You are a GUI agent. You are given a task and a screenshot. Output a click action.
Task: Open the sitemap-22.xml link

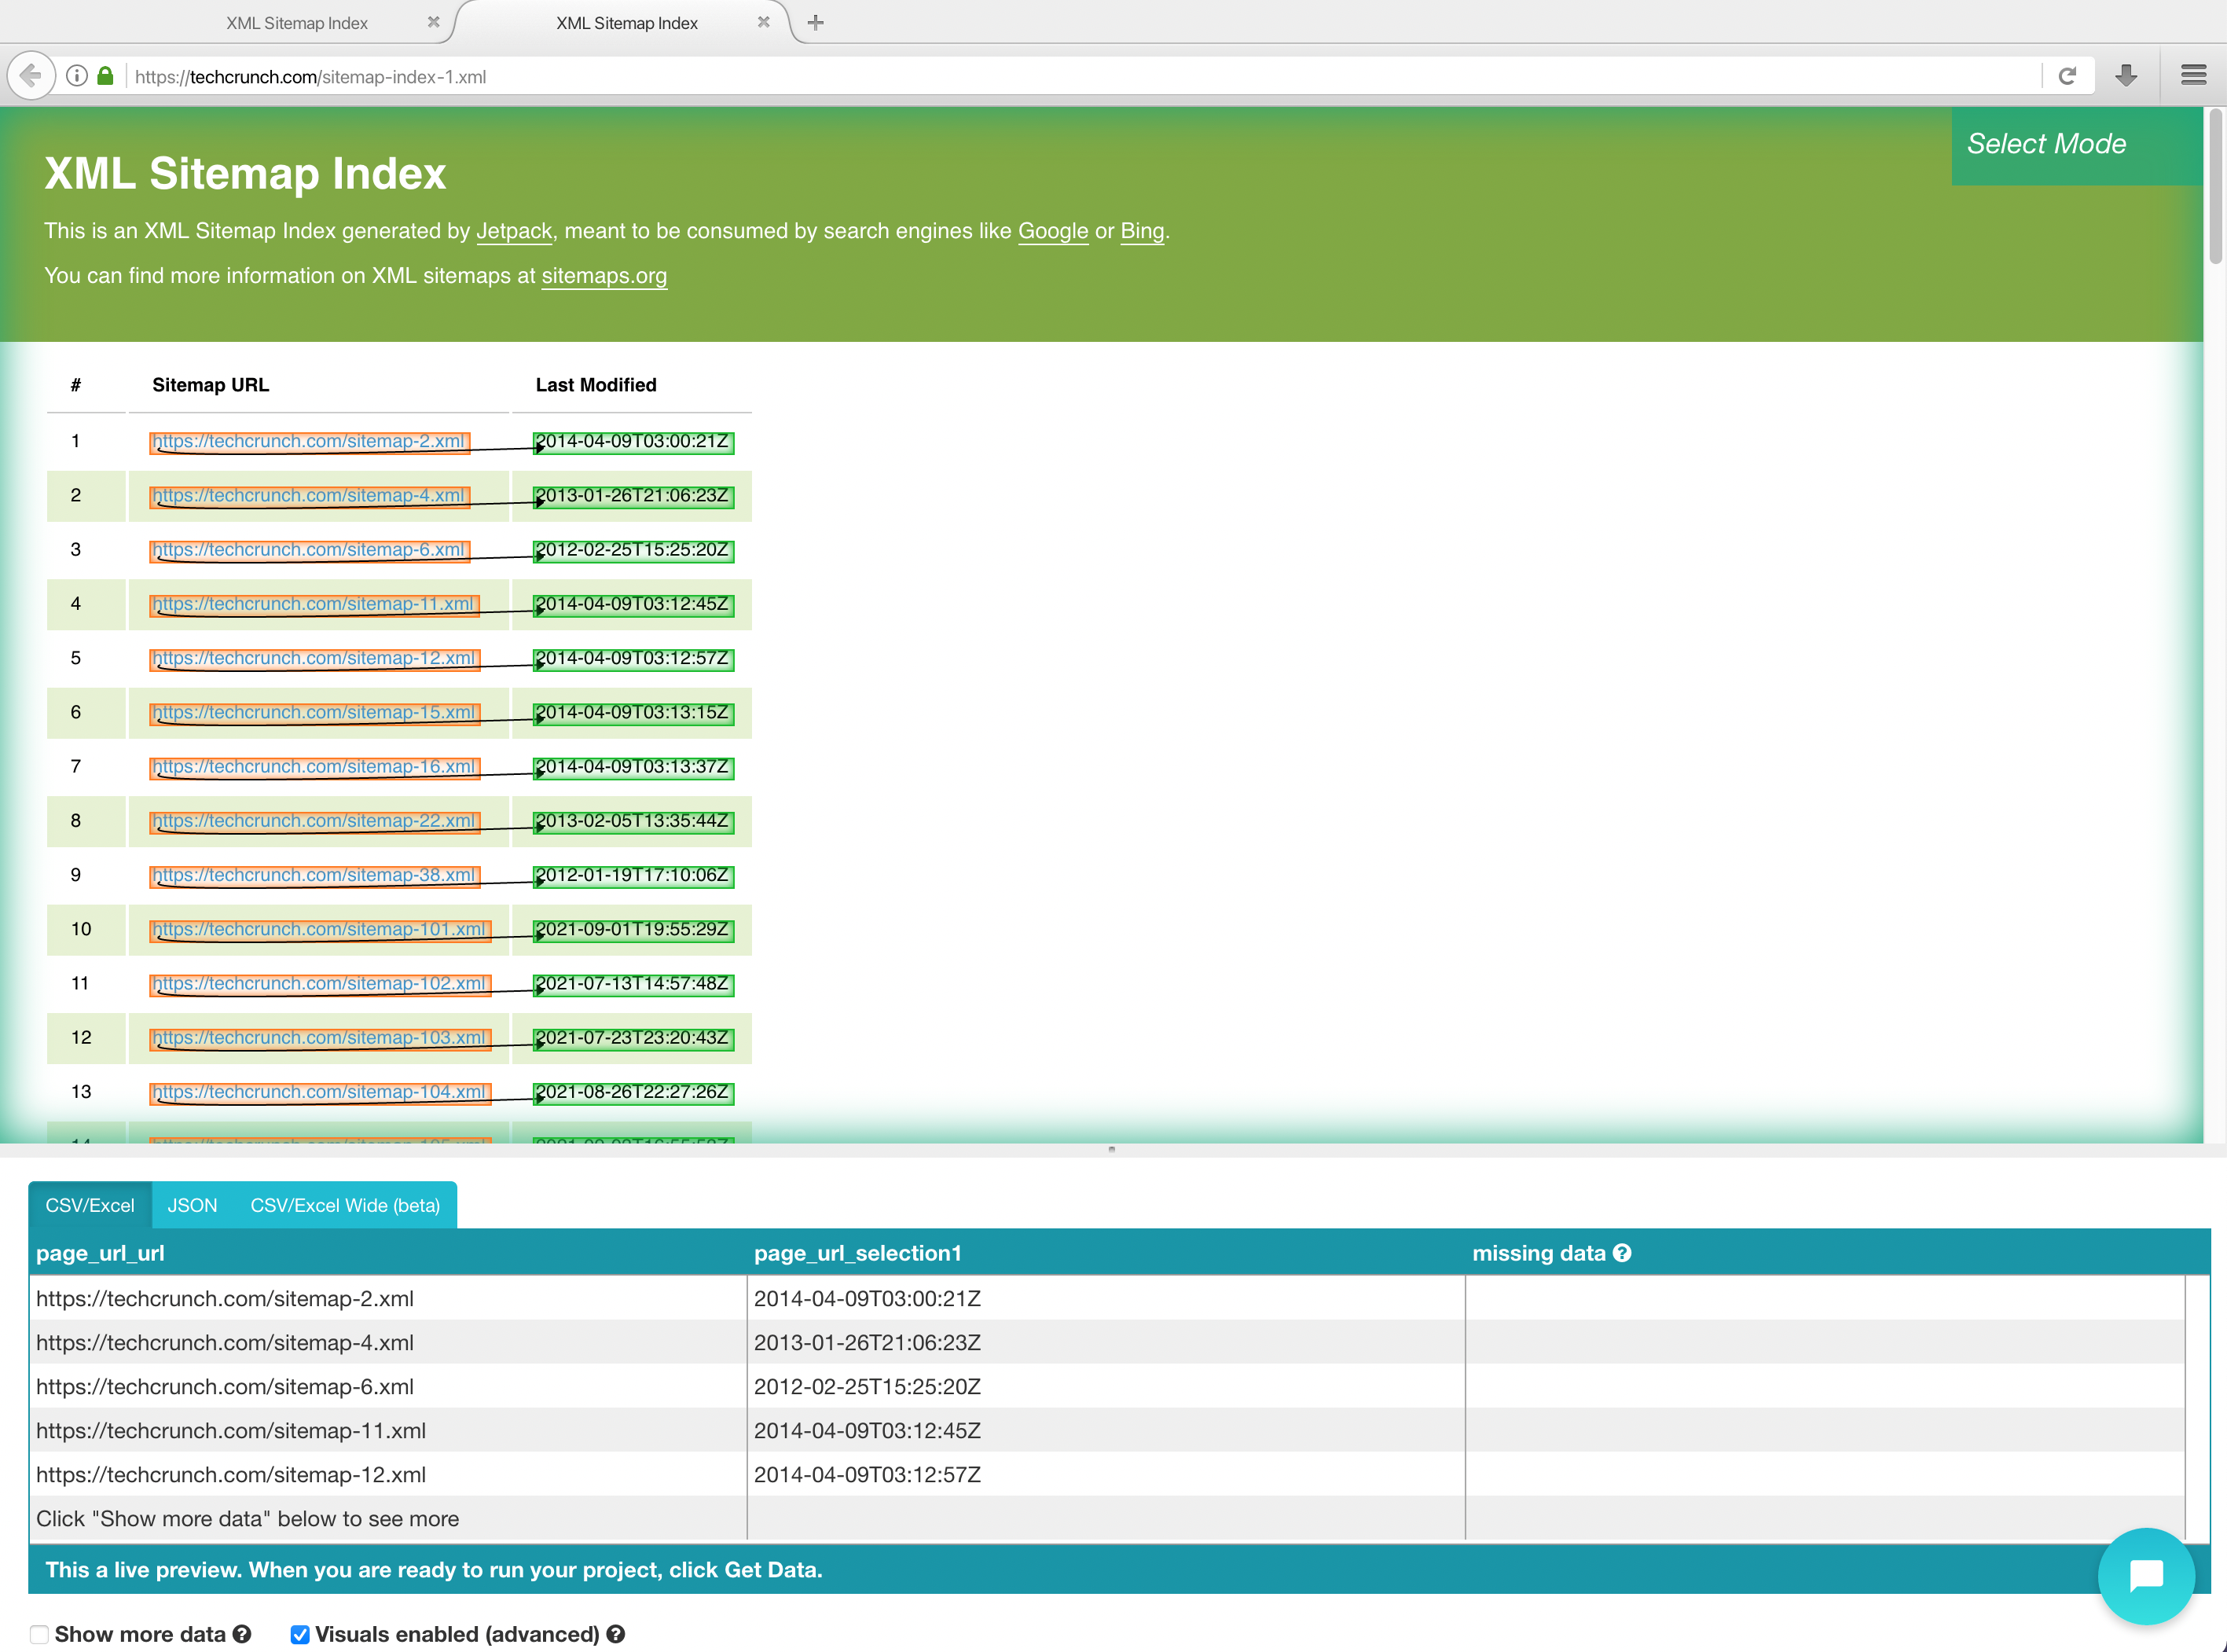tap(314, 821)
